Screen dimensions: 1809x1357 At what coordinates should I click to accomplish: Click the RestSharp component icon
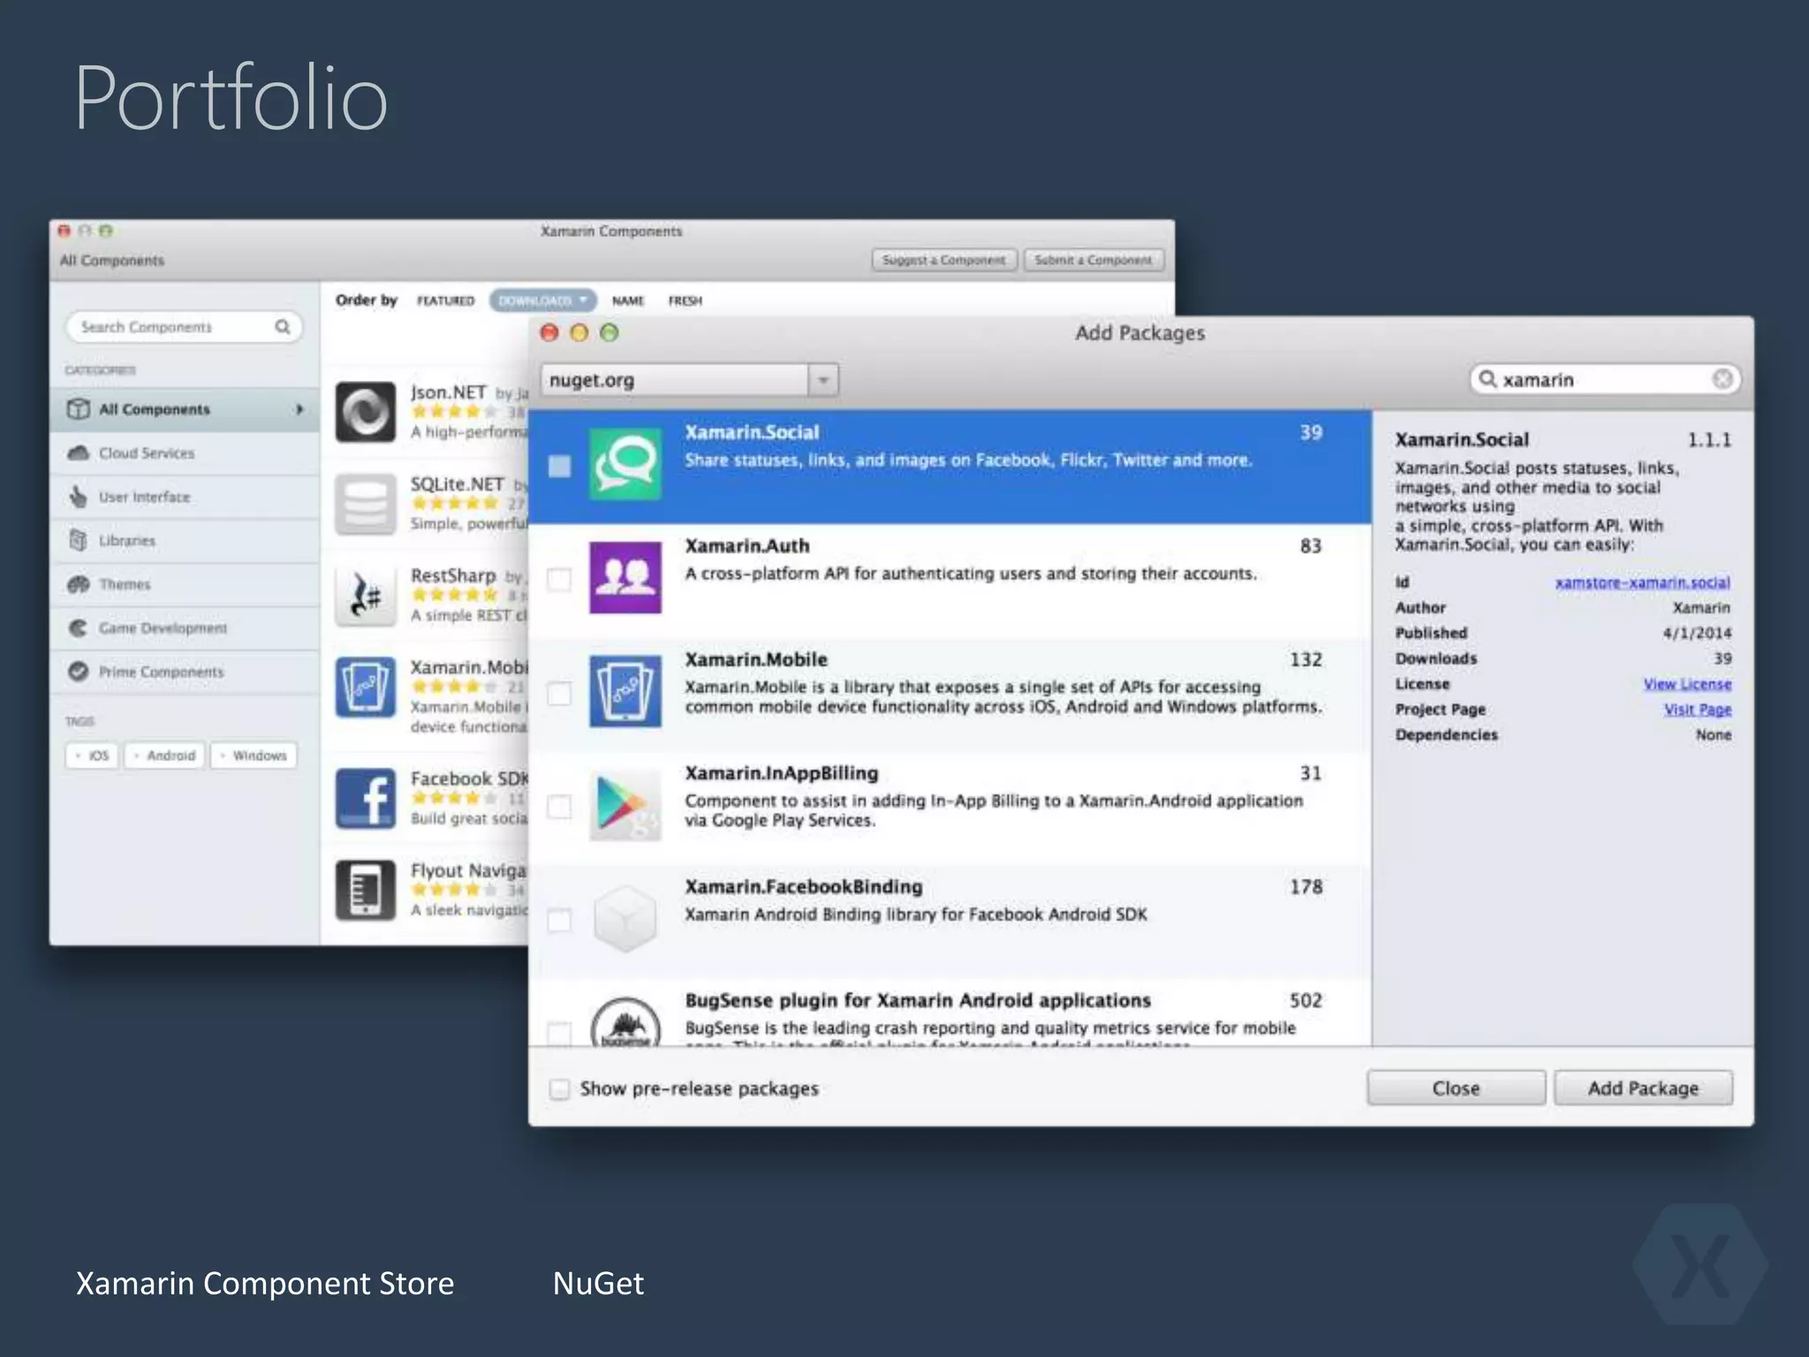tap(366, 595)
